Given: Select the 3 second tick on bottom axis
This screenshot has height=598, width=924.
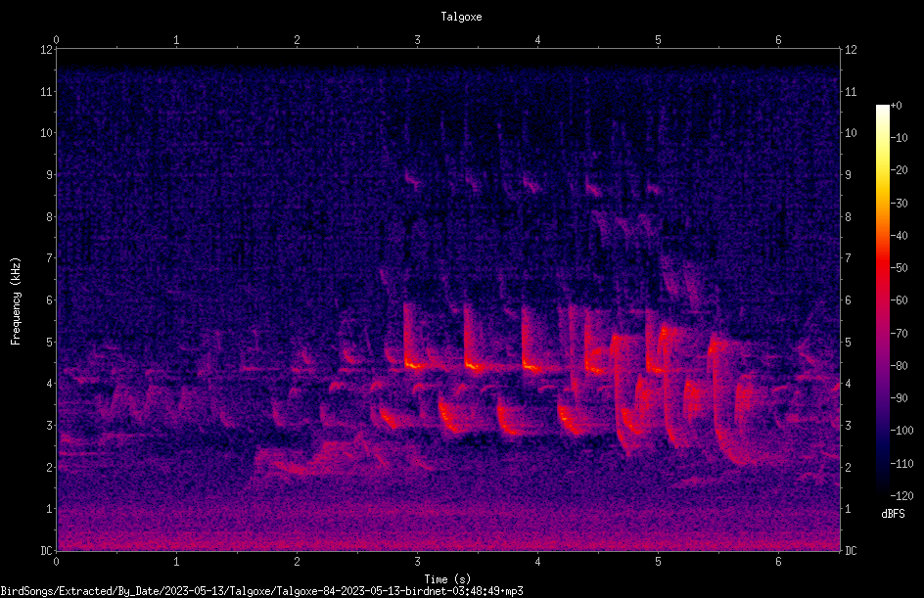Looking at the screenshot, I should click(417, 562).
